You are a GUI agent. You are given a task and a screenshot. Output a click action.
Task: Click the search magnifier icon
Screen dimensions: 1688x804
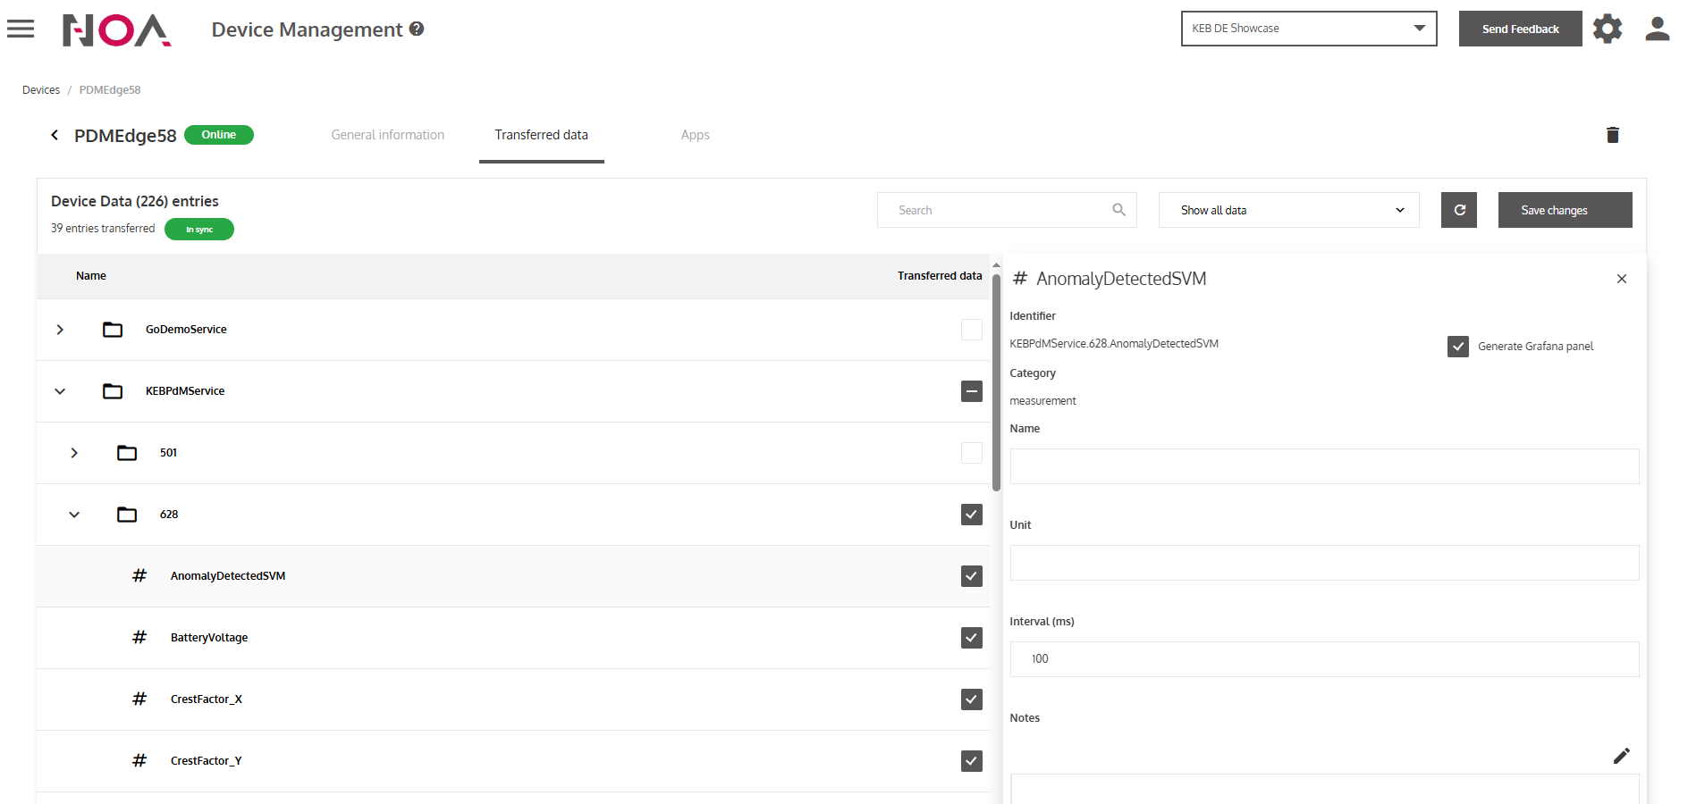[1118, 210]
